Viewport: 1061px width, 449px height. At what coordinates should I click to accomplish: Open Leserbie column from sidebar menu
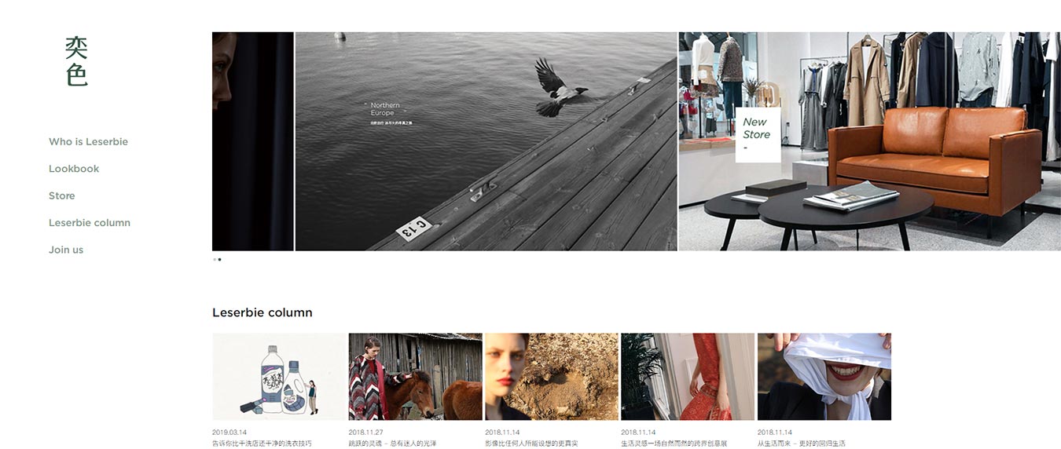[x=90, y=223]
